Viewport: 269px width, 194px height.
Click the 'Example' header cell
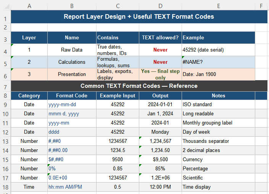pyautogui.click(x=218, y=37)
